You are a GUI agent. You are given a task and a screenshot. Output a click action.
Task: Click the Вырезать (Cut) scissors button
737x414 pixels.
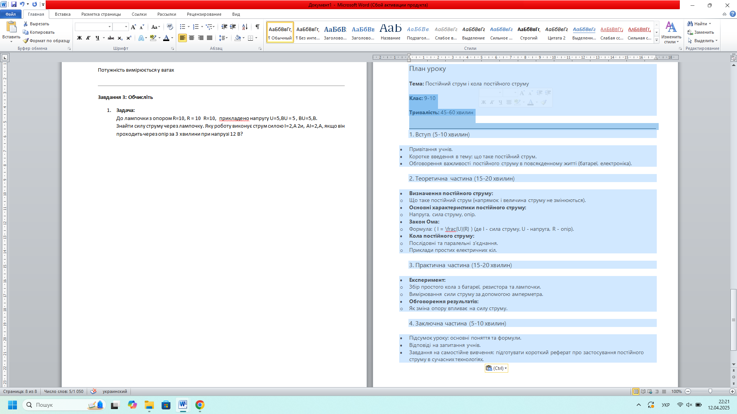click(x=36, y=24)
